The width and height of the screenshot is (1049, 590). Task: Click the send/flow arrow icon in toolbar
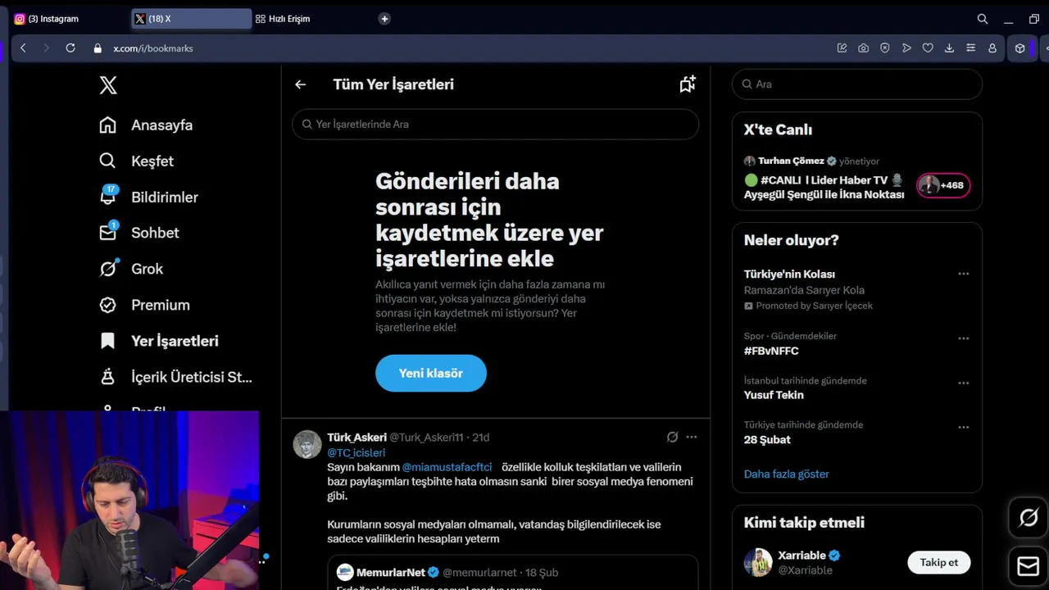(x=906, y=48)
